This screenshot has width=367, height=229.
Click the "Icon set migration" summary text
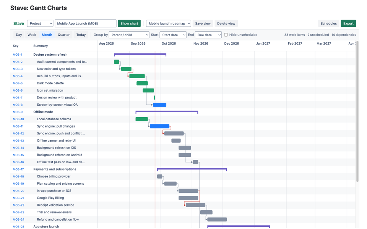point(50,90)
